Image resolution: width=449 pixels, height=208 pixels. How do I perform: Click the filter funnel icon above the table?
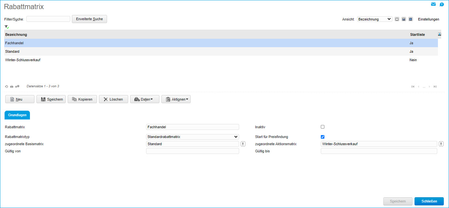pos(7,27)
